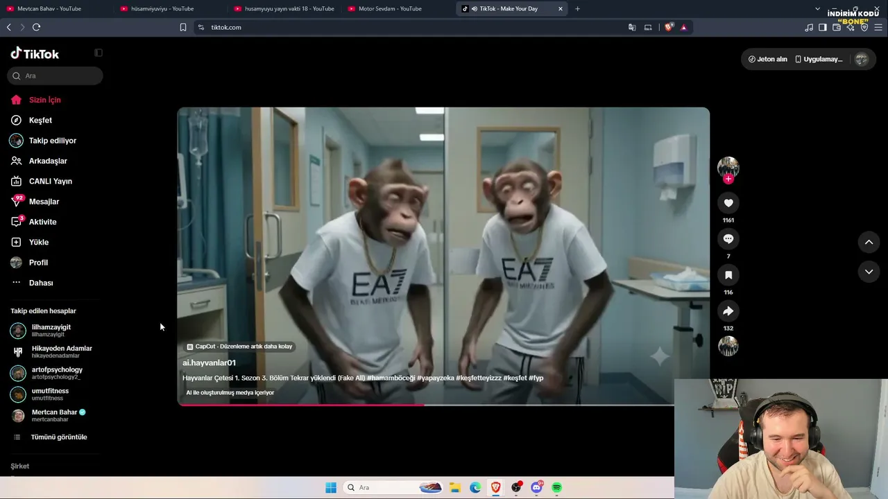Go to the previous video with up chevron

click(x=869, y=242)
